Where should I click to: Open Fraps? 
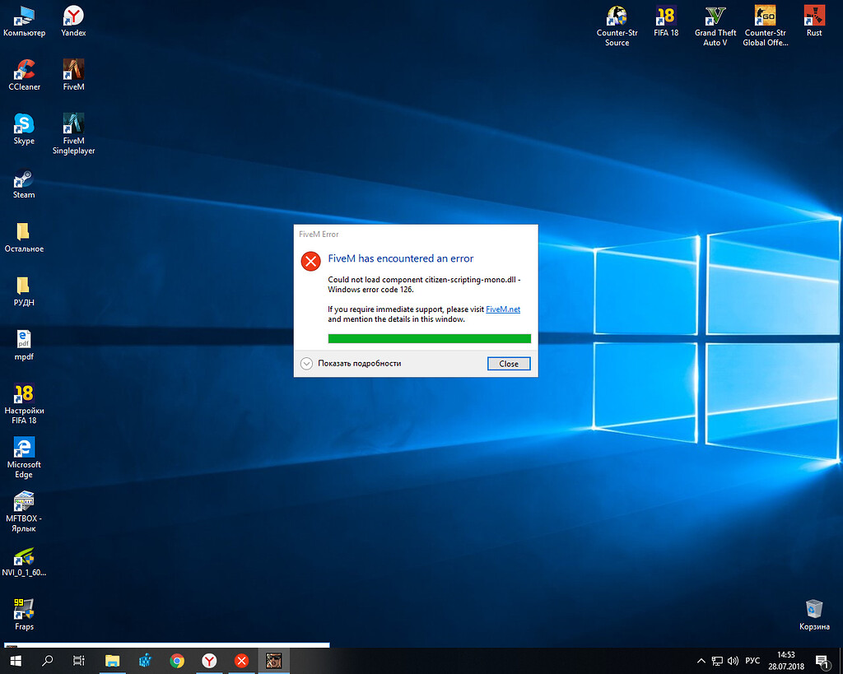coord(23,609)
